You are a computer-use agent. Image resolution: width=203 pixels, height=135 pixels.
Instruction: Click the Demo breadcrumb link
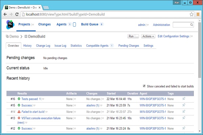14,37
